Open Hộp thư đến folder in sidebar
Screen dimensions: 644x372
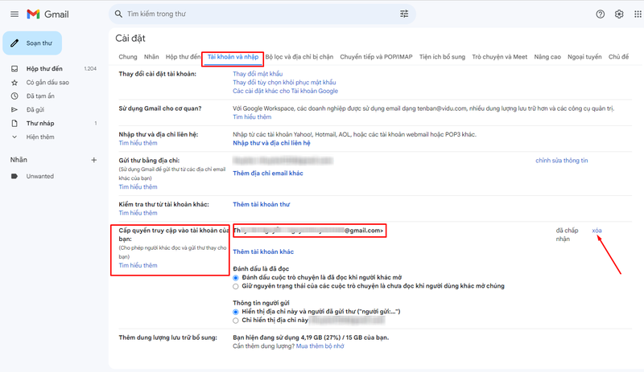(44, 68)
